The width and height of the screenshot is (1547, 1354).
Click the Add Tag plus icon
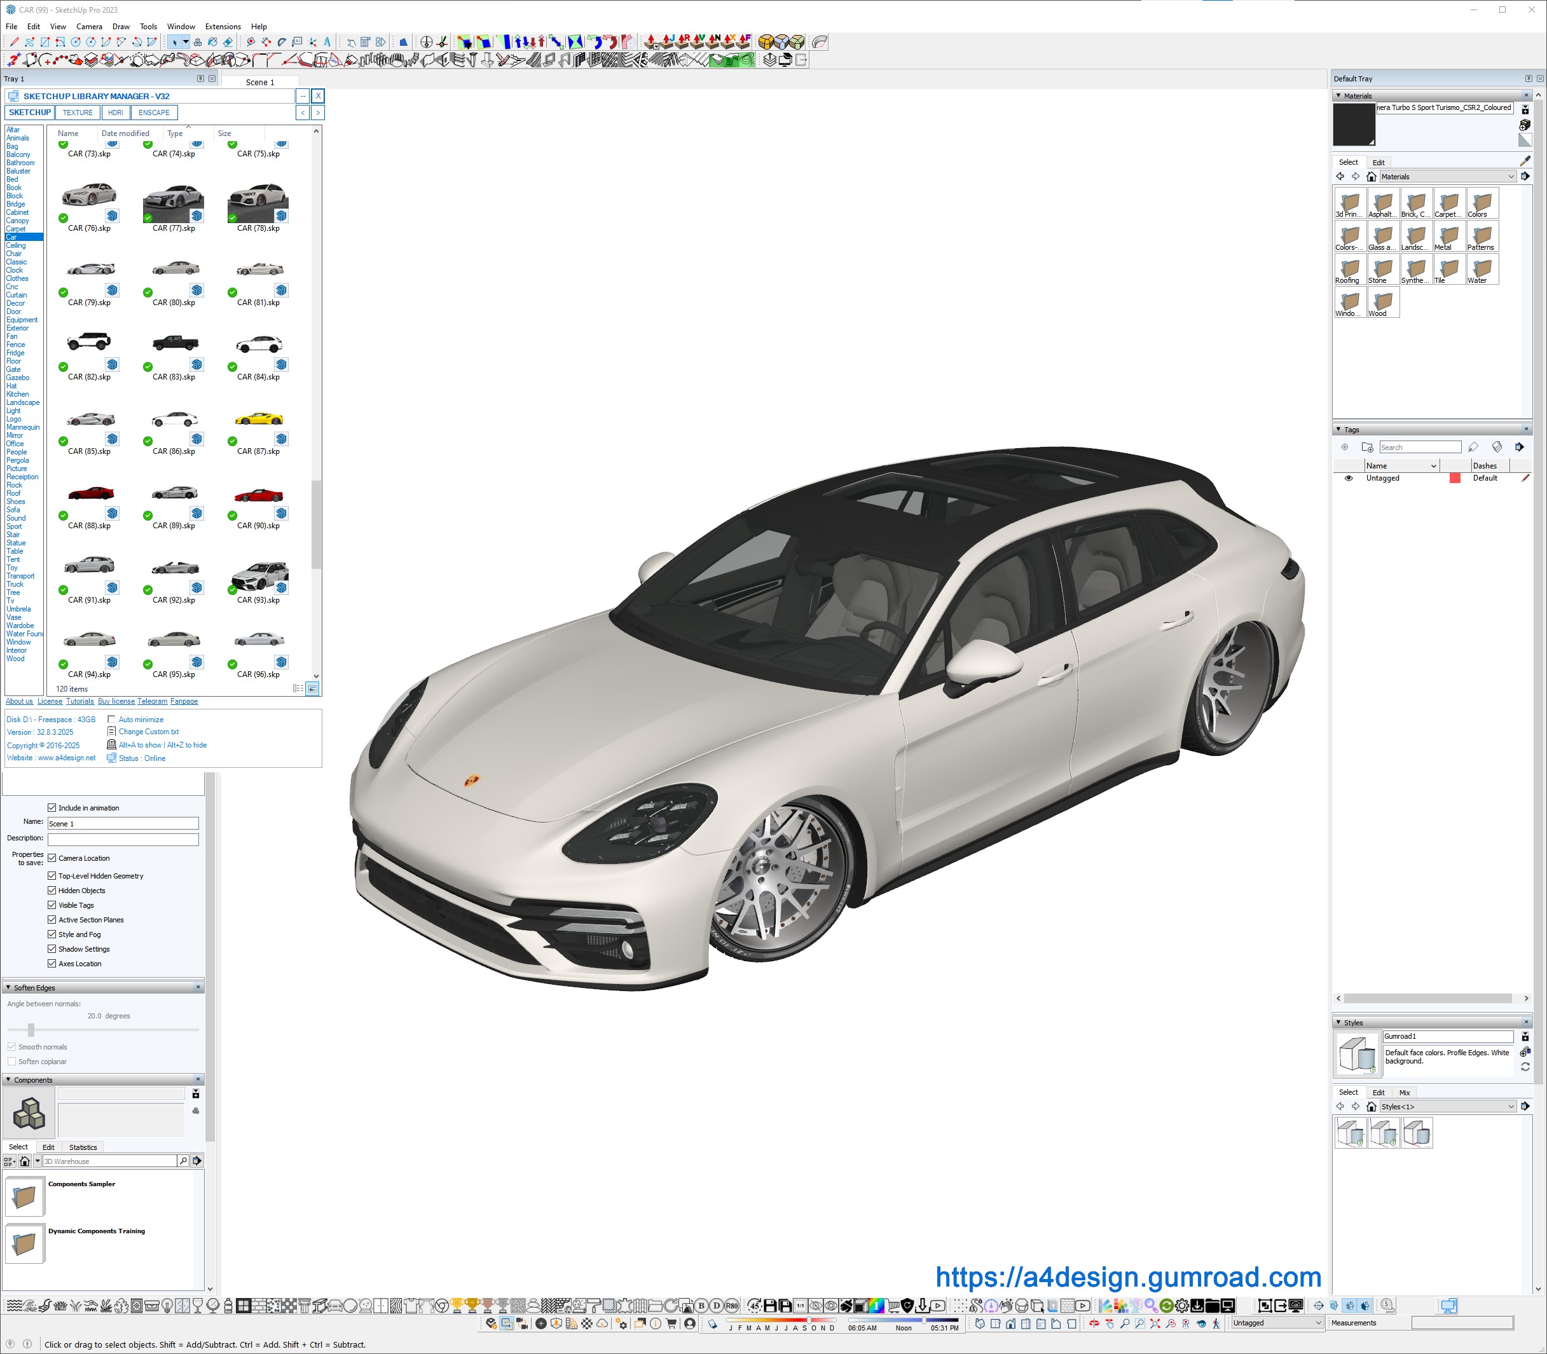(x=1344, y=448)
